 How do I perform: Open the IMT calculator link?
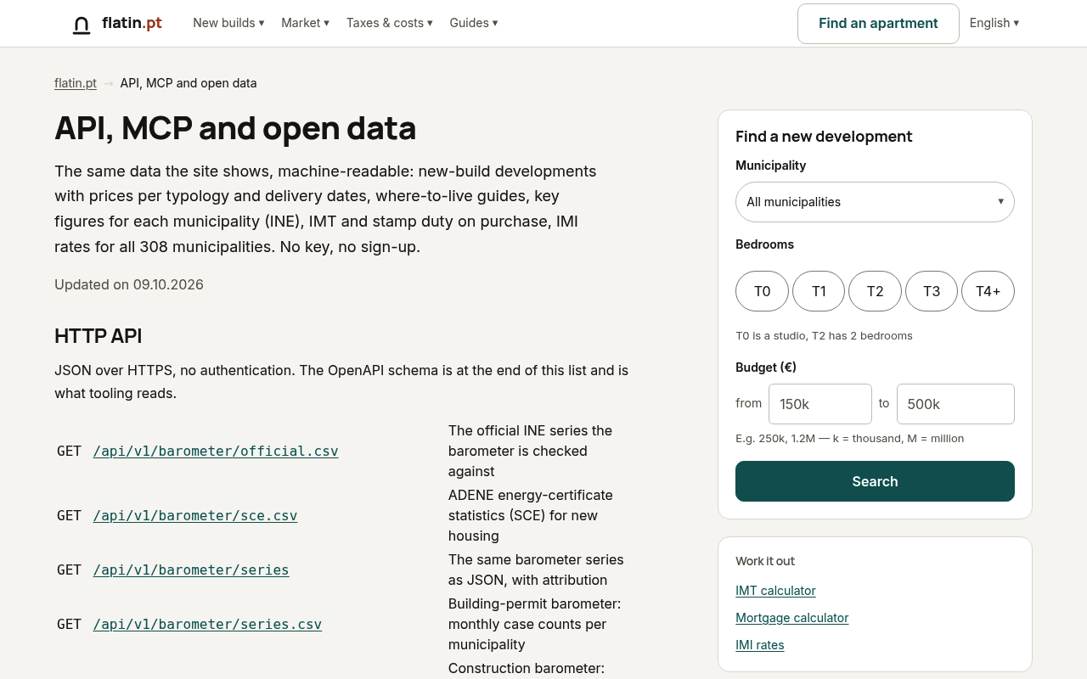tap(775, 591)
